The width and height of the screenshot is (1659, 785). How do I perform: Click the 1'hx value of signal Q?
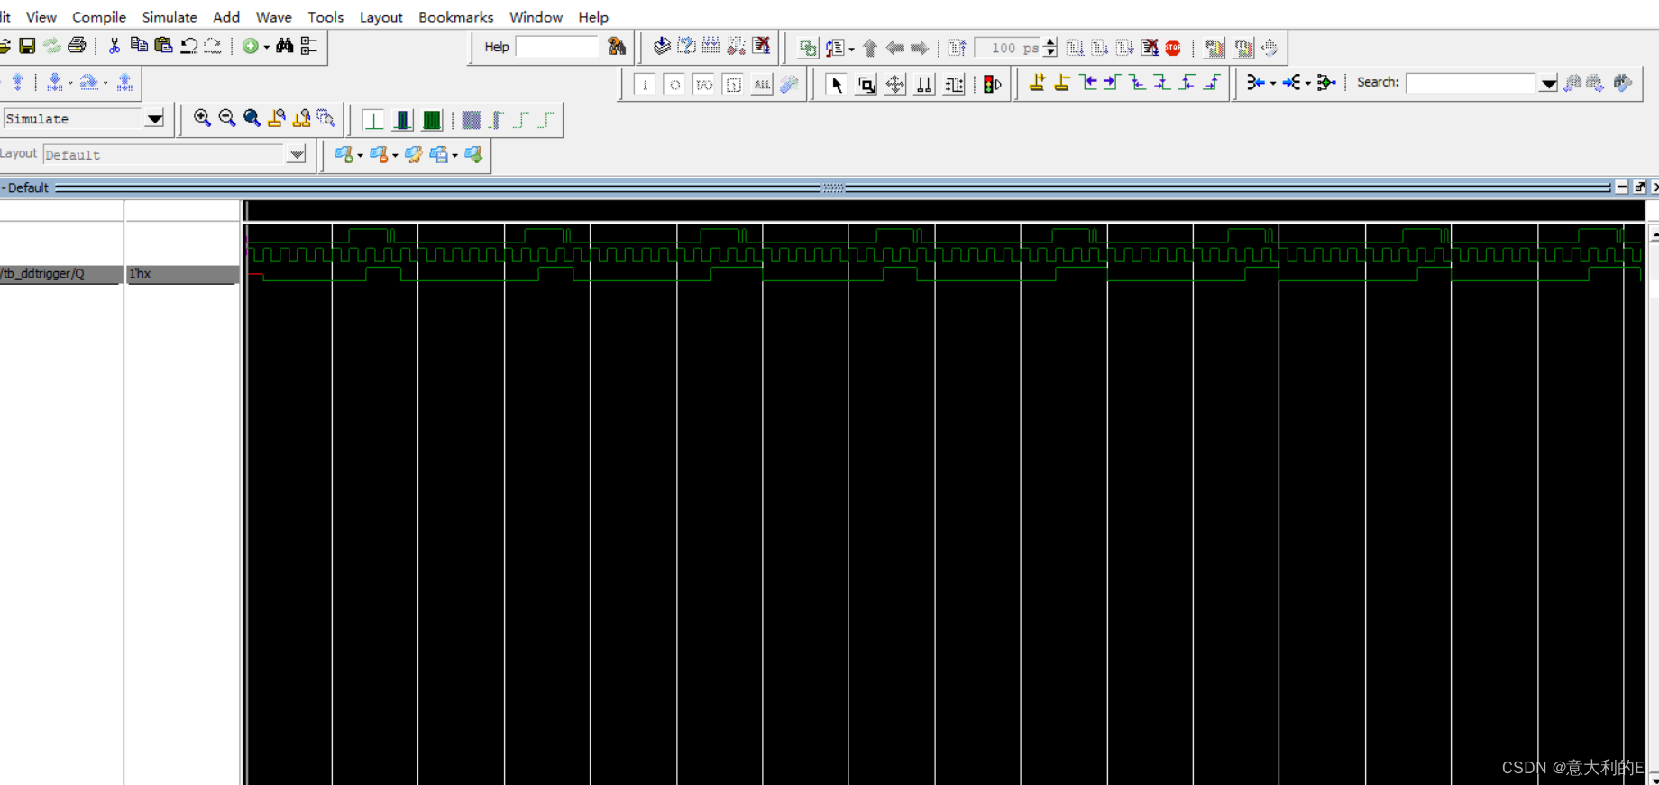pos(182,274)
